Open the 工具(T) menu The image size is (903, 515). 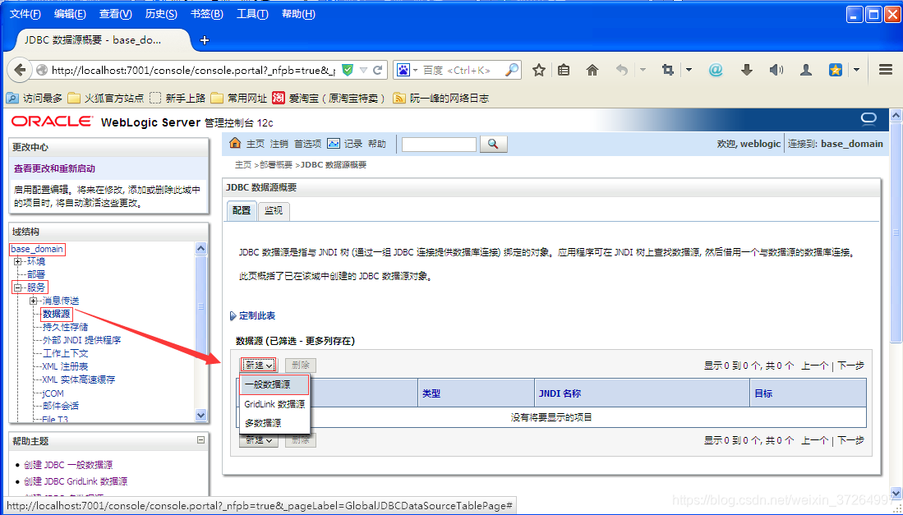click(x=252, y=14)
